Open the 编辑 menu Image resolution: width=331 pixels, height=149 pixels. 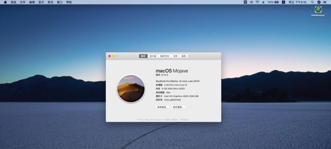click(x=32, y=2)
